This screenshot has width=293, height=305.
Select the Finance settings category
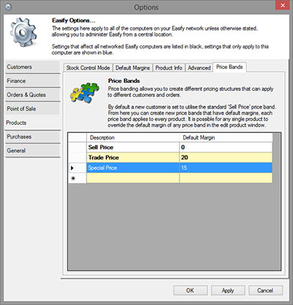coord(32,81)
